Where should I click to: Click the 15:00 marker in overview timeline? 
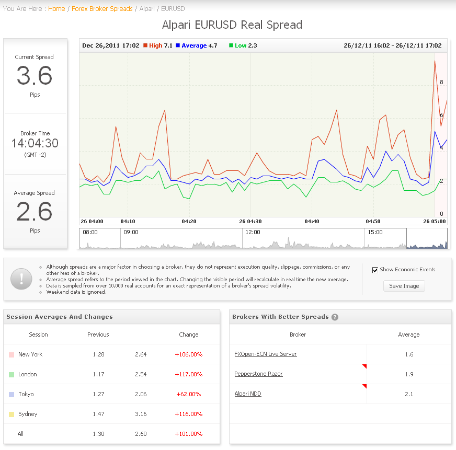375,232
